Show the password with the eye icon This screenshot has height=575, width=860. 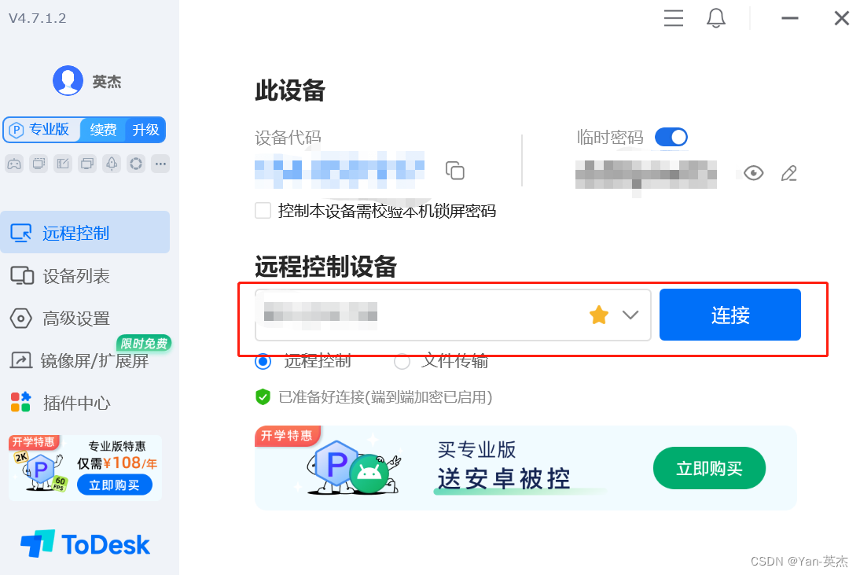752,173
